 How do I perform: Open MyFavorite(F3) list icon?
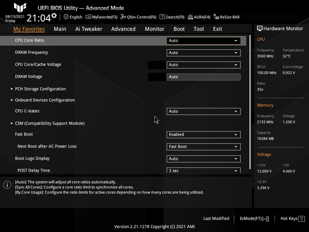coord(88,17)
